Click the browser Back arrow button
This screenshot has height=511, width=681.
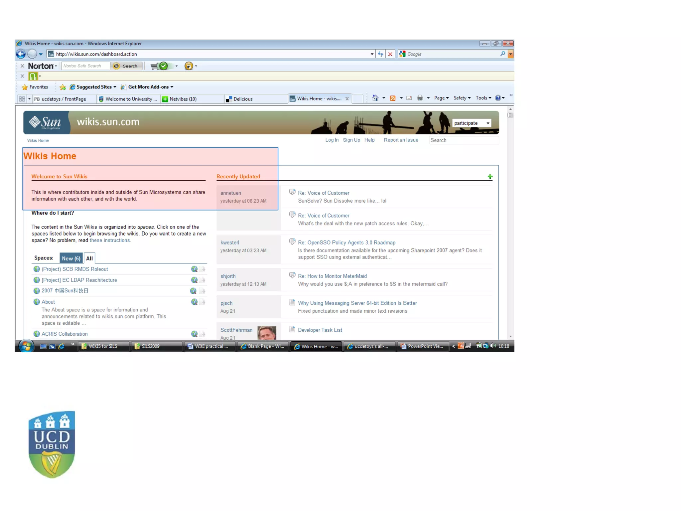point(21,54)
